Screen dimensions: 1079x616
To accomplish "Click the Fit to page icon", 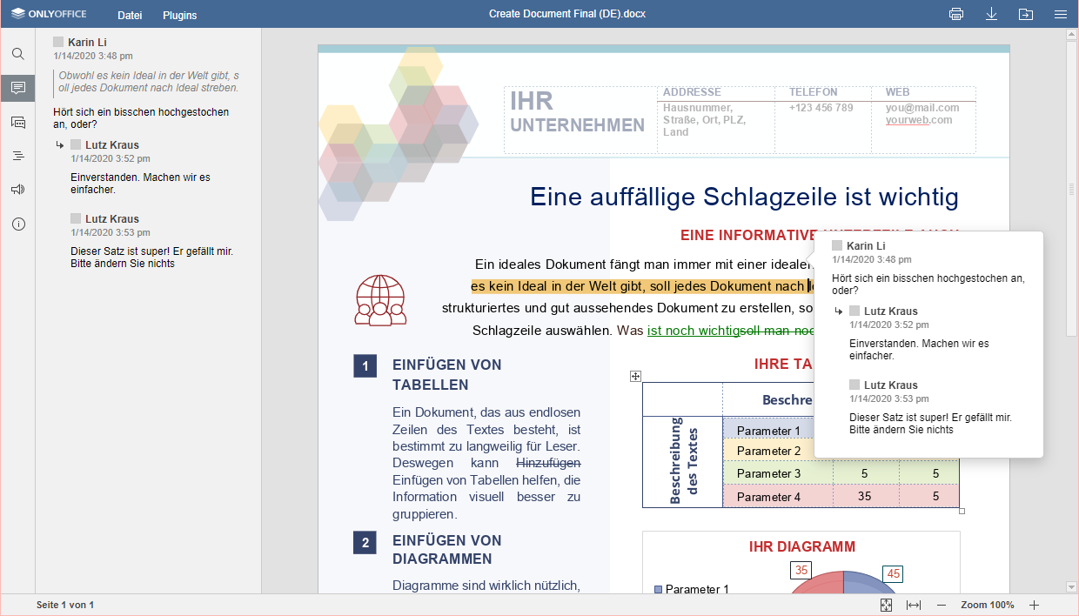I will point(886,605).
